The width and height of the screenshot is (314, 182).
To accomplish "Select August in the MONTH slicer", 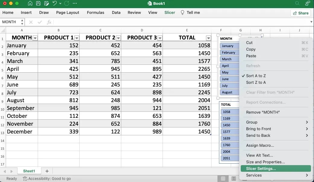I will tap(229, 92).
